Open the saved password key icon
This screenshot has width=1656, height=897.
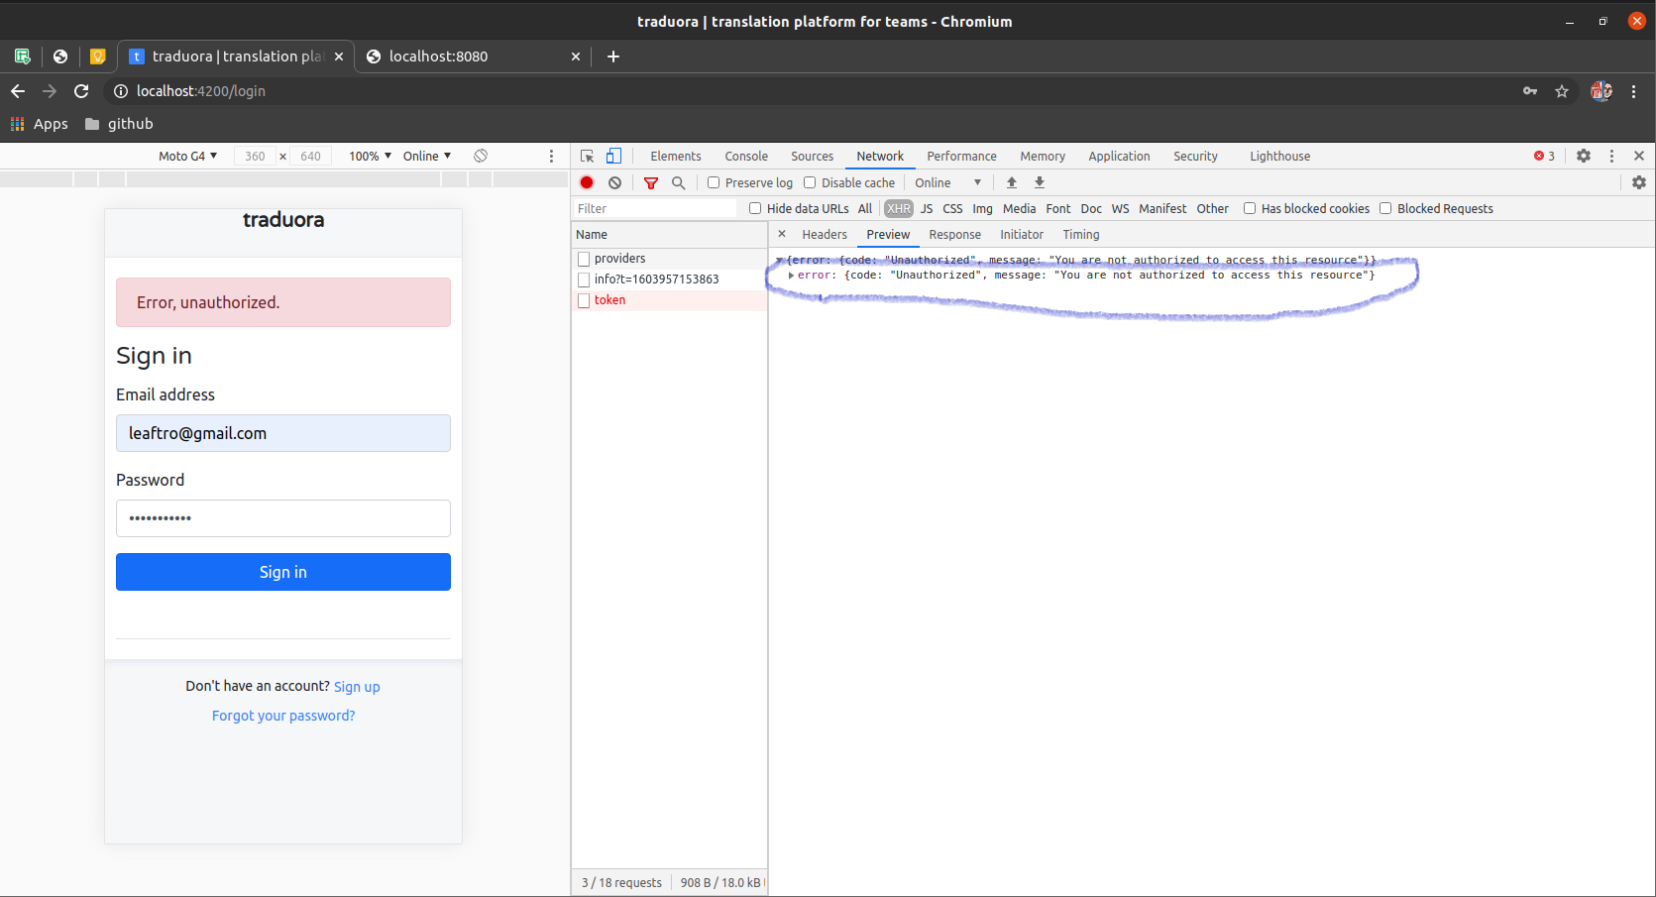click(x=1530, y=91)
